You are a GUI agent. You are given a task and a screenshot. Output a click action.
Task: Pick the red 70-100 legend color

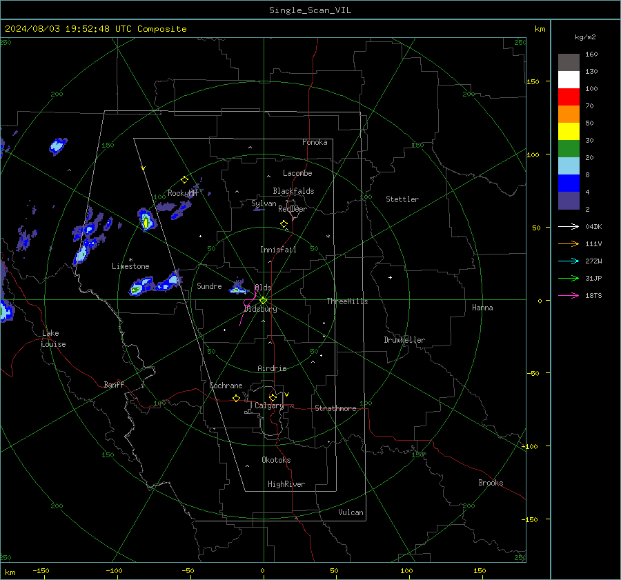569,97
